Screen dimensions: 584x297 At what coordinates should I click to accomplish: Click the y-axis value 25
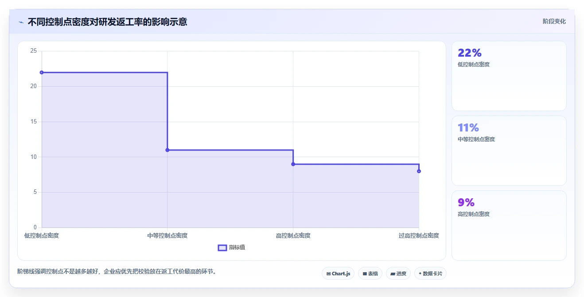(x=33, y=51)
